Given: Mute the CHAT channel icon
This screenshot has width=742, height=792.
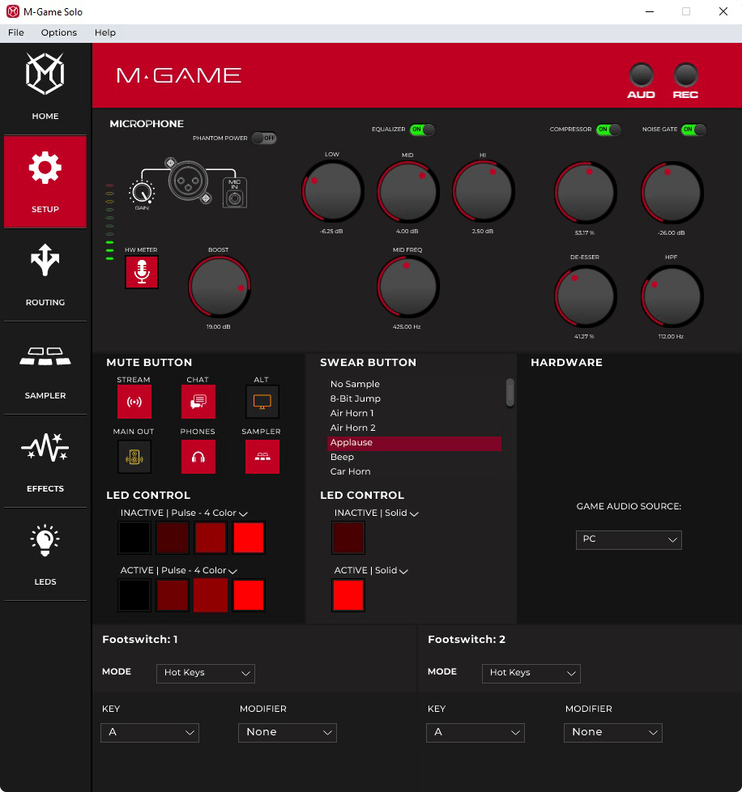Looking at the screenshot, I should click(x=198, y=401).
